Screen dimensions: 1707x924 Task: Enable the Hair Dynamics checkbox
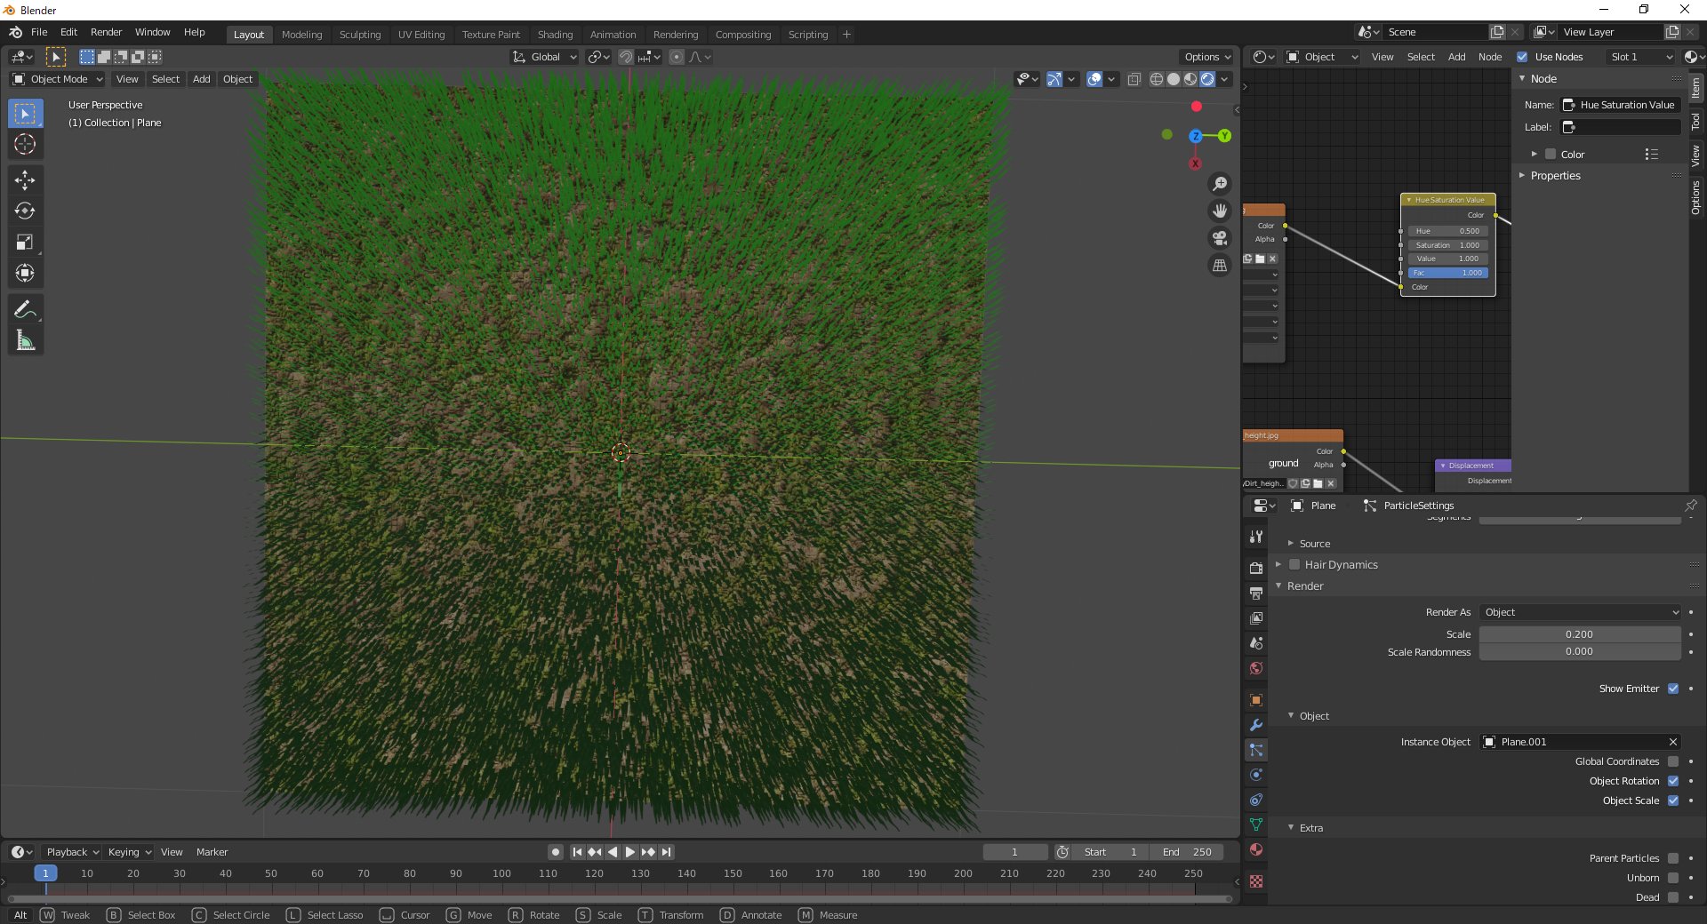1294,564
